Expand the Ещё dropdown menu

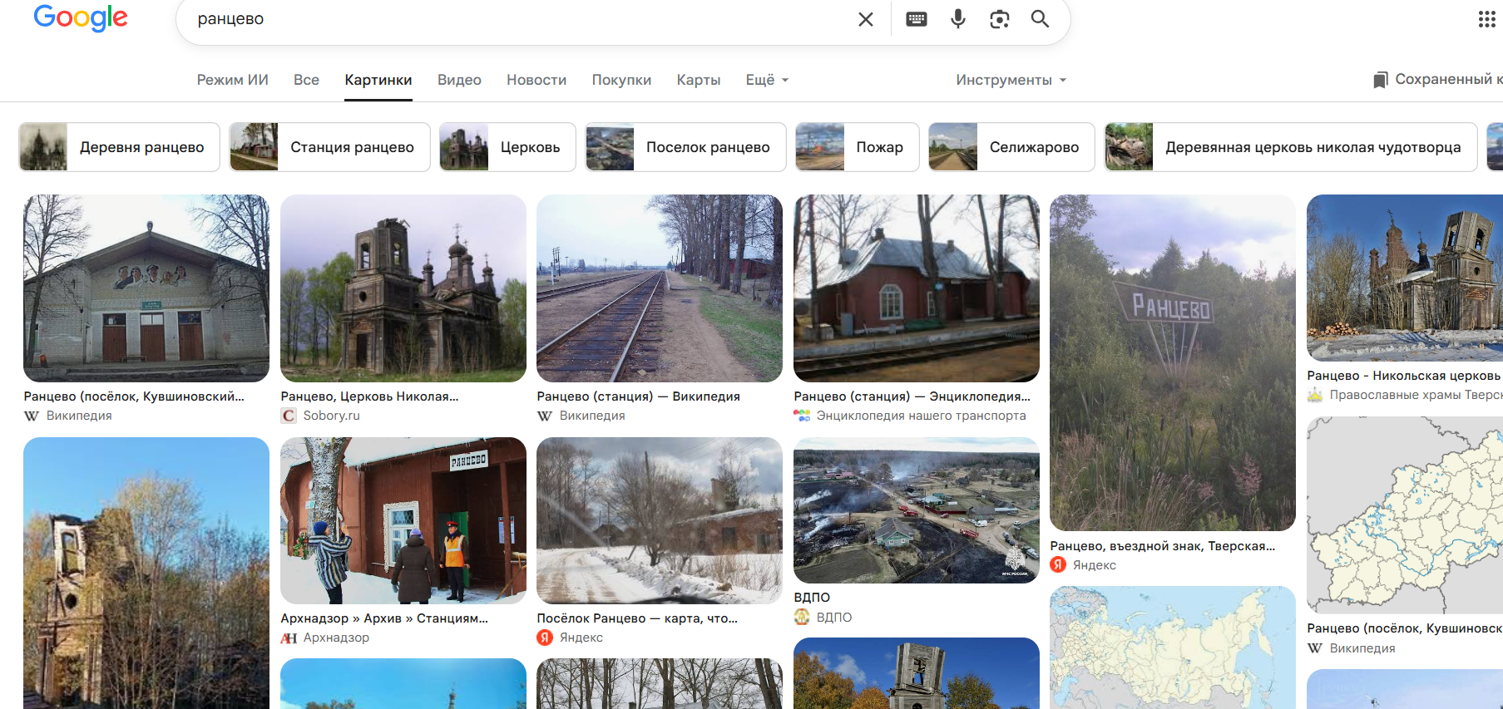pyautogui.click(x=767, y=80)
